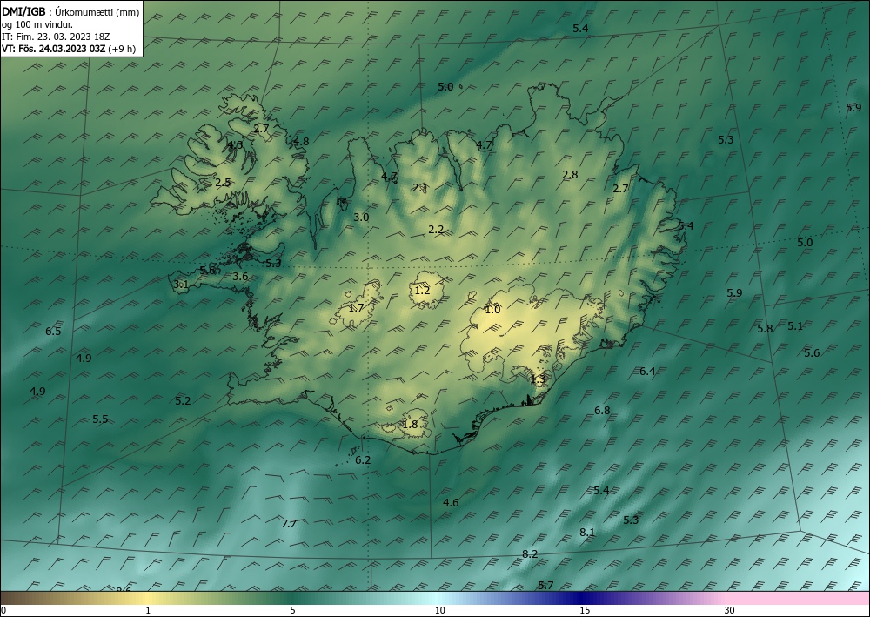Click the 2.5 value in the Westfjords

223,183
